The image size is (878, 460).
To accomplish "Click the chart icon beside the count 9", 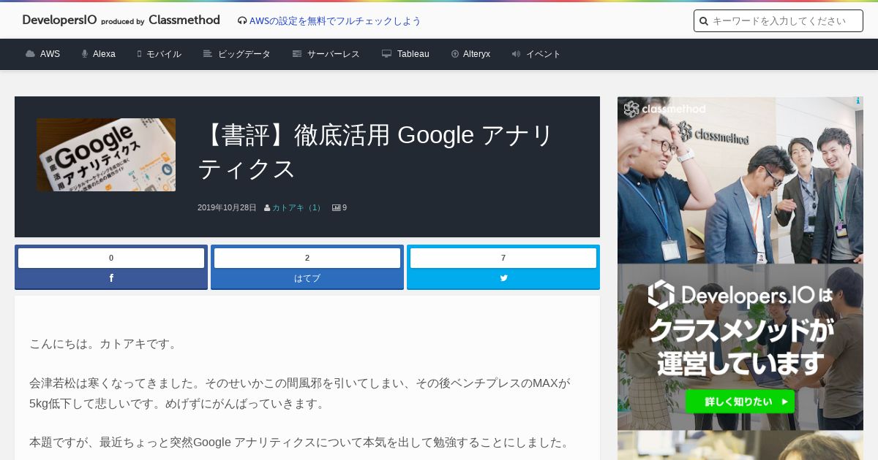I will click(336, 208).
